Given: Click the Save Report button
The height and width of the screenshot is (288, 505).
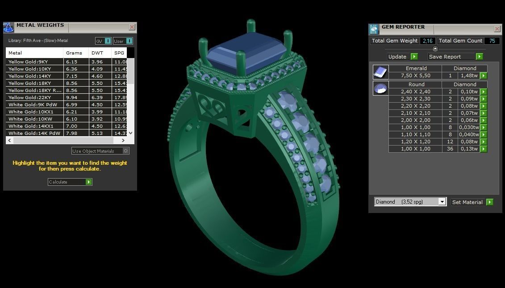Looking at the screenshot, I should [x=455, y=56].
